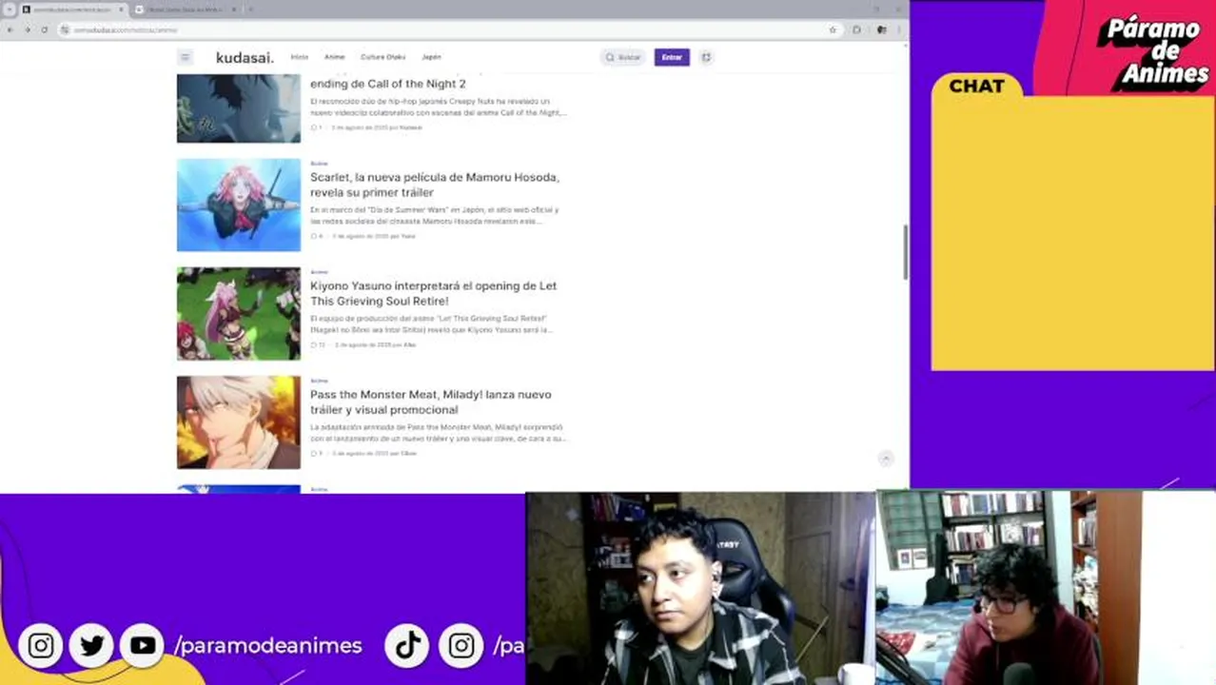Open the kudasai hamburger menu icon
This screenshot has width=1216, height=685.
(x=186, y=57)
